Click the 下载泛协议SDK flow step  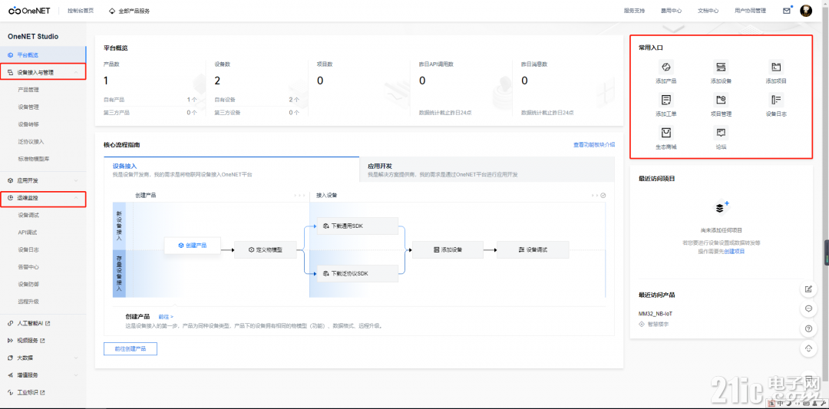point(357,274)
